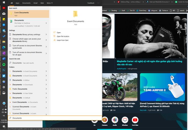Open the Photos app on taskbar

click(x=4, y=93)
